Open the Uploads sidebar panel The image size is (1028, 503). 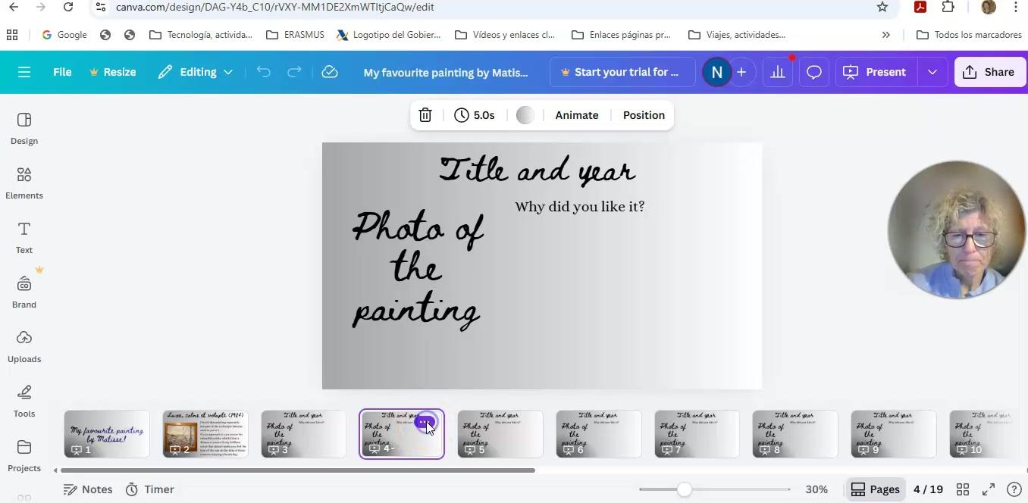(x=24, y=347)
